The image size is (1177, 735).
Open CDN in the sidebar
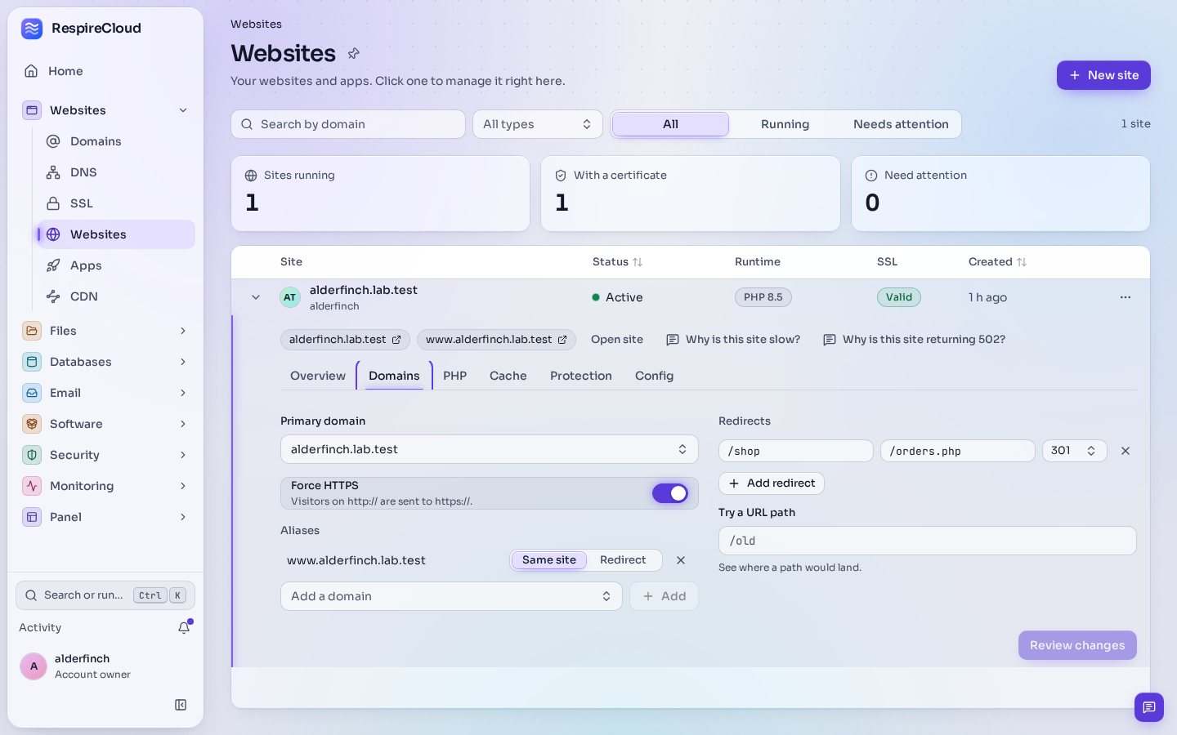click(x=116, y=296)
